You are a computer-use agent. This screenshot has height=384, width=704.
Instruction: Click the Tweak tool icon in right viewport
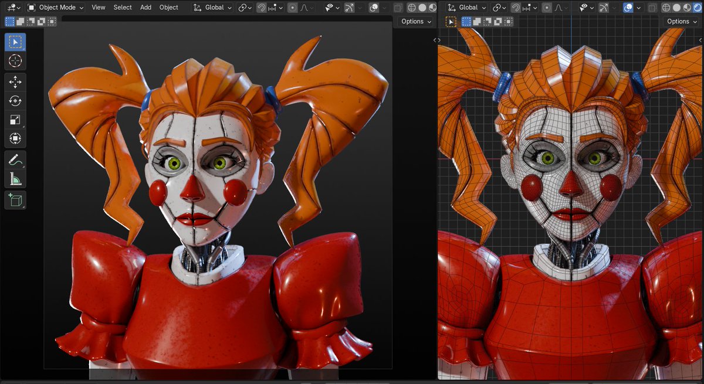451,22
